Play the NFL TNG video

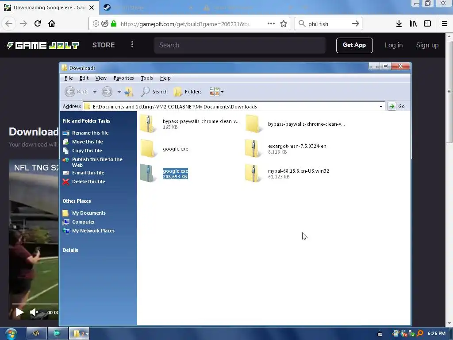tap(19, 312)
